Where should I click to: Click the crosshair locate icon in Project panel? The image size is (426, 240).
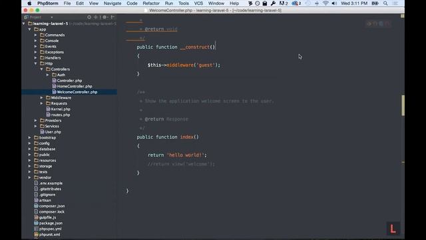tap(95, 17)
